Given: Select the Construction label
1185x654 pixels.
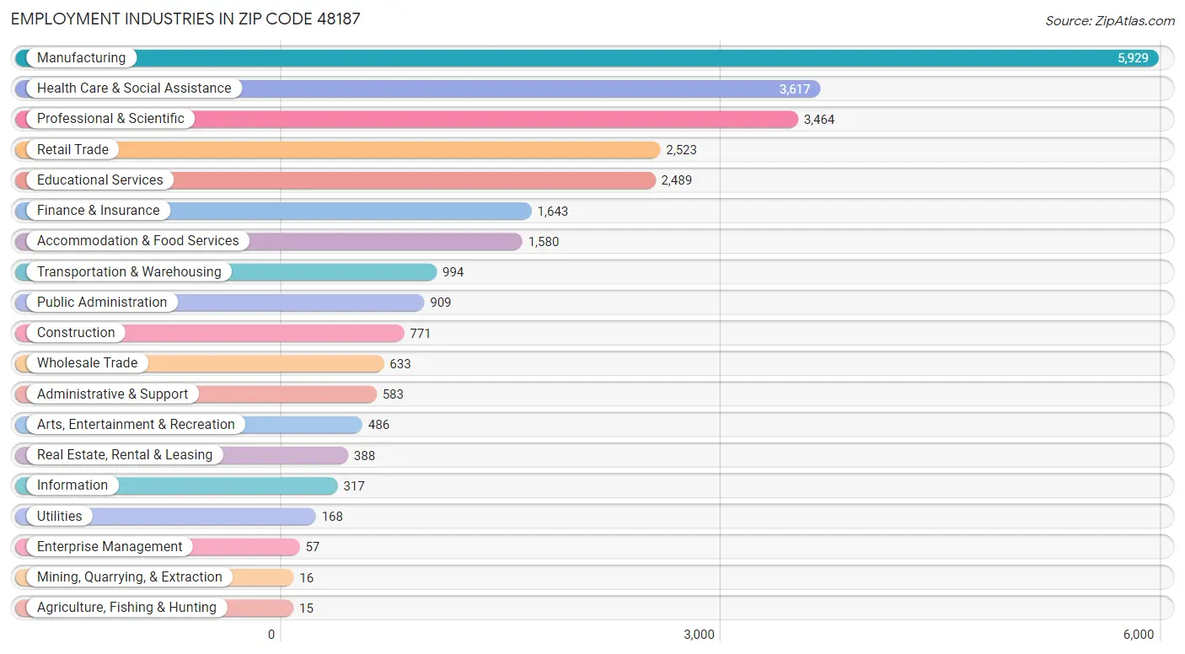Looking at the screenshot, I should coord(76,333).
